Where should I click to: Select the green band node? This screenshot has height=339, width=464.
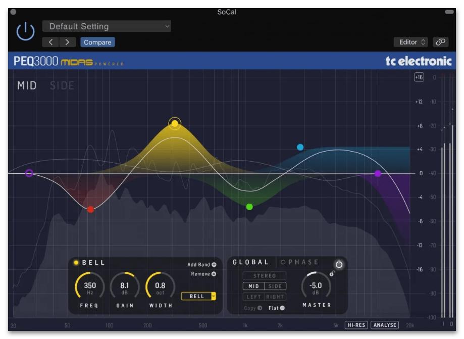click(249, 207)
